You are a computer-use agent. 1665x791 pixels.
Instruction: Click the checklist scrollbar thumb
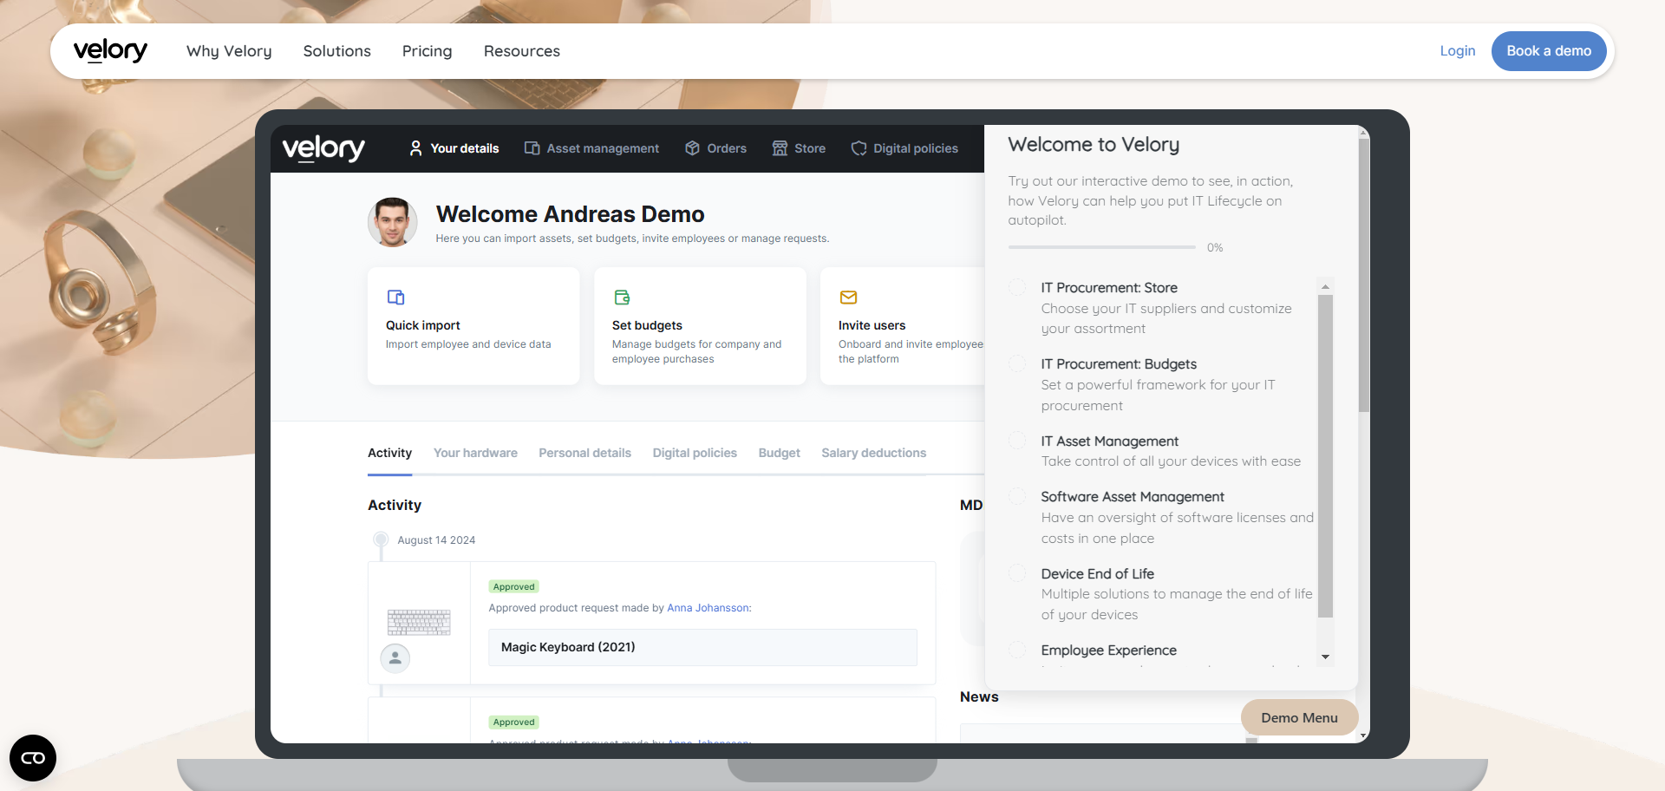(1325, 456)
